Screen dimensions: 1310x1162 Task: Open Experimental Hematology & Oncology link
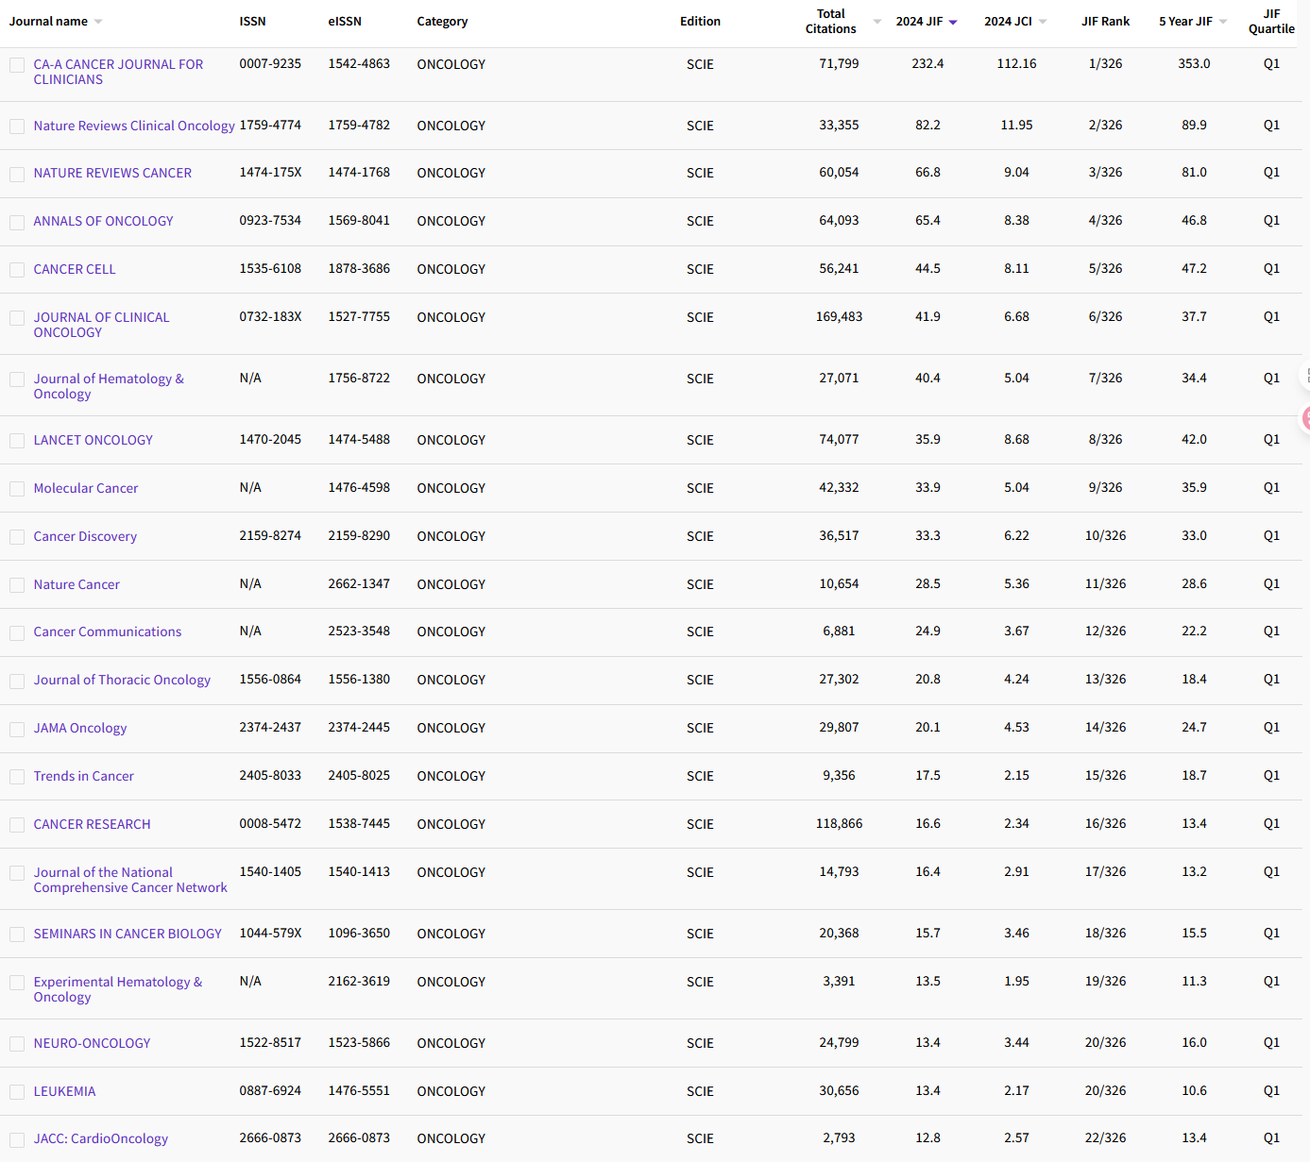(118, 989)
